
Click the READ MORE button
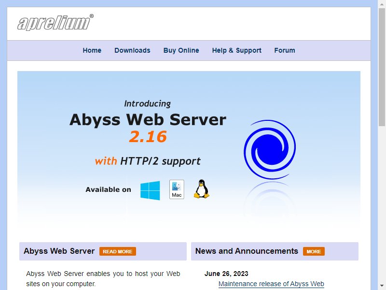pyautogui.click(x=118, y=251)
